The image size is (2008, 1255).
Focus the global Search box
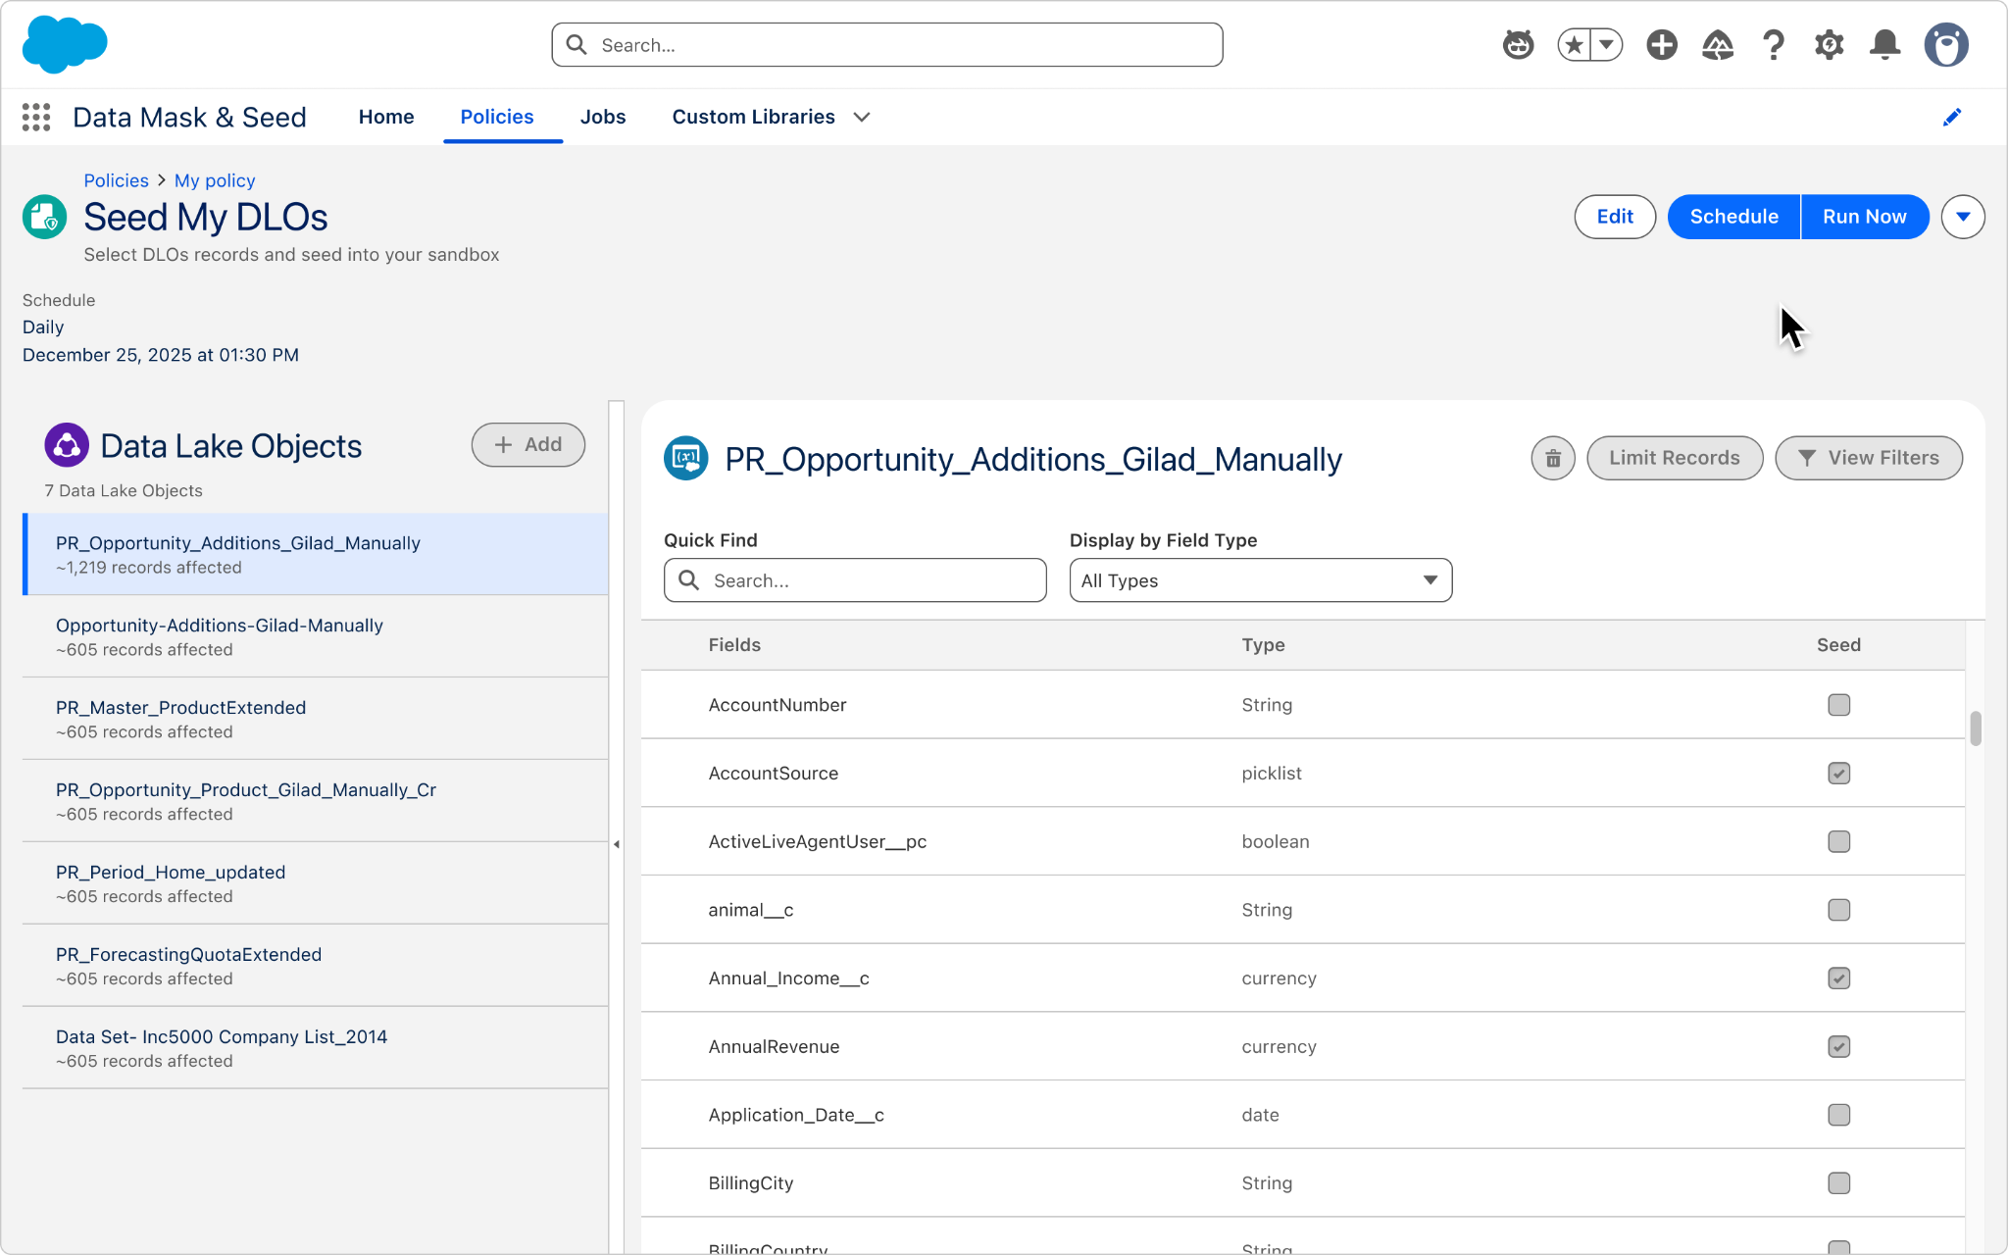tap(887, 45)
